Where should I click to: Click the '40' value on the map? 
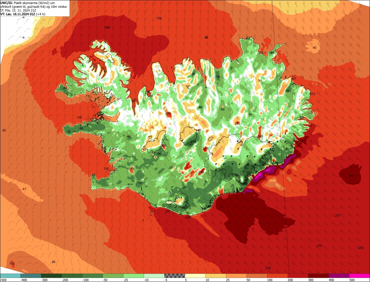[x=314, y=48]
